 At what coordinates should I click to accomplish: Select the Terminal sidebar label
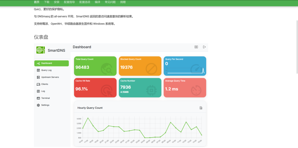point(45,98)
